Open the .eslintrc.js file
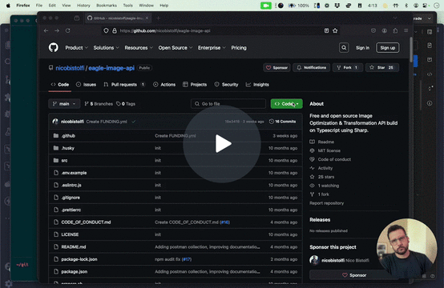Image resolution: width=444 pixels, height=288 pixels. pos(71,185)
